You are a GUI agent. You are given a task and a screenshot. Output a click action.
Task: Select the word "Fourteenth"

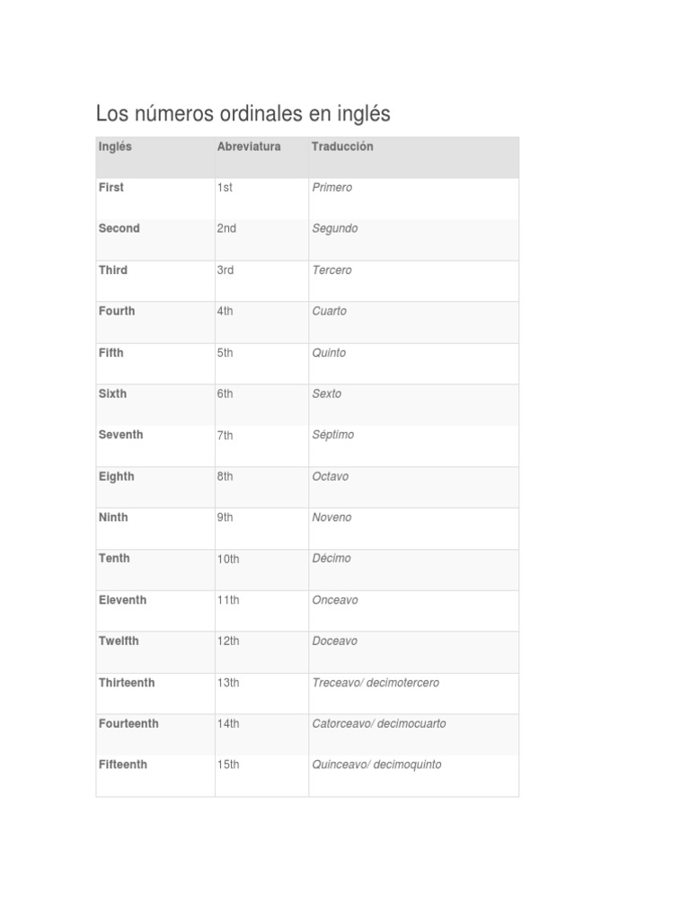(x=128, y=724)
